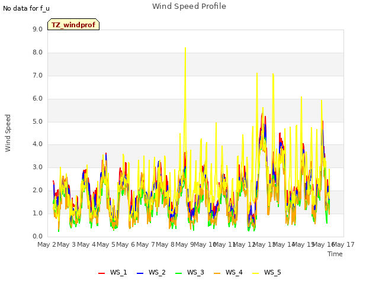Click the May 17 x-axis label

tap(343, 244)
